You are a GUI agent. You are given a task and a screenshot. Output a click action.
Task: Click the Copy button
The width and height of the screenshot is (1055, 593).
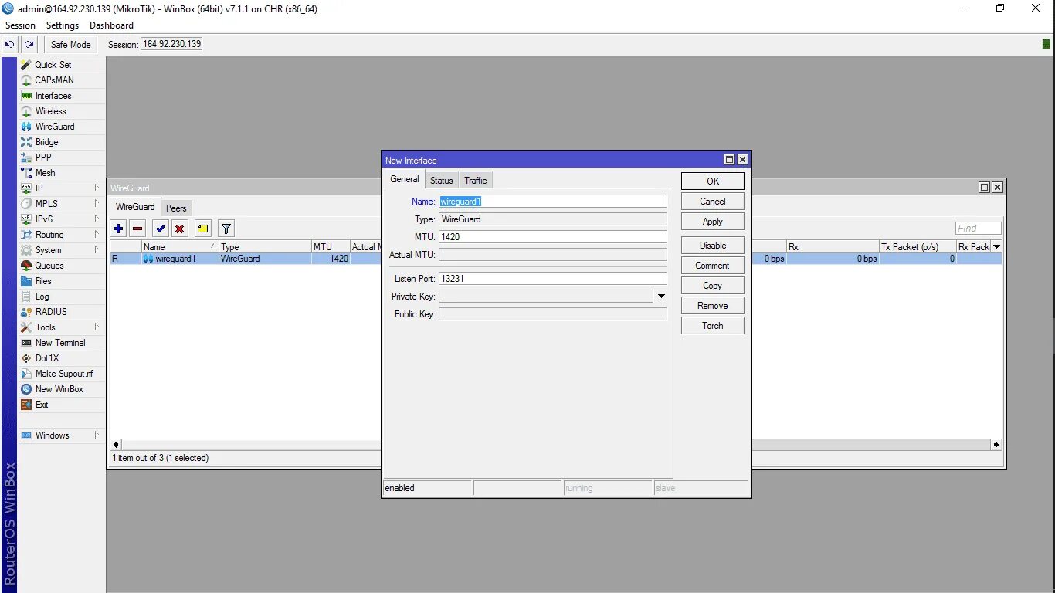pyautogui.click(x=713, y=286)
